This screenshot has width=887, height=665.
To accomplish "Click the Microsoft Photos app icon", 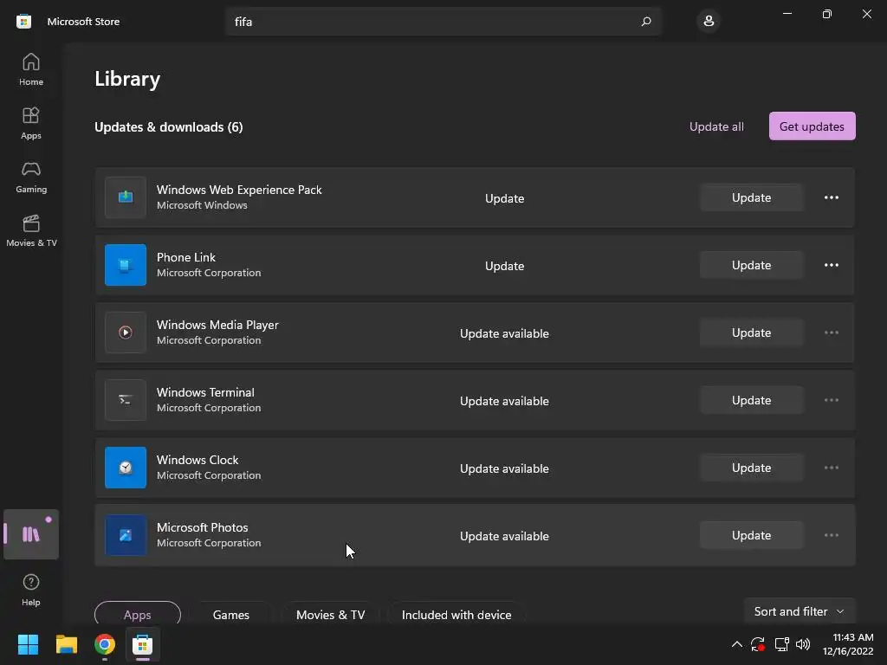I will [x=126, y=535].
